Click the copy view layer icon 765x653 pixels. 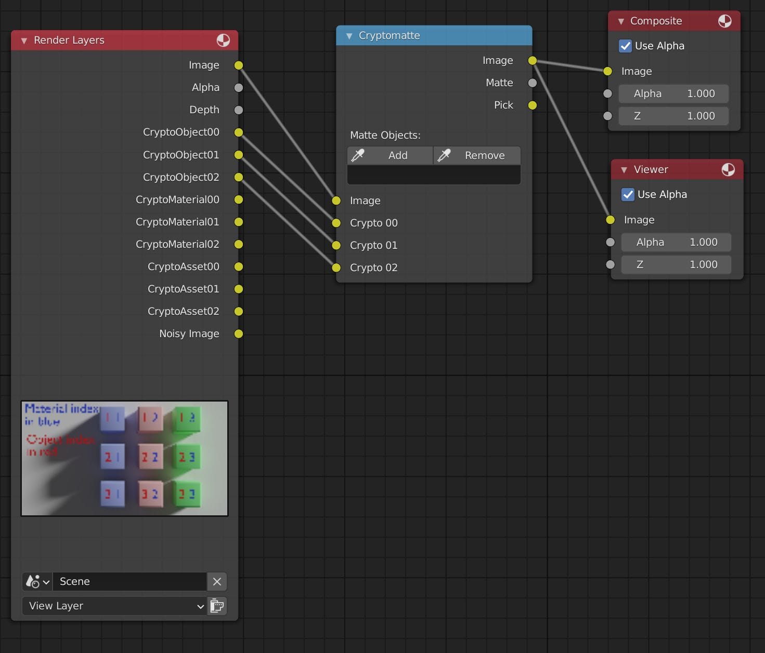[217, 606]
